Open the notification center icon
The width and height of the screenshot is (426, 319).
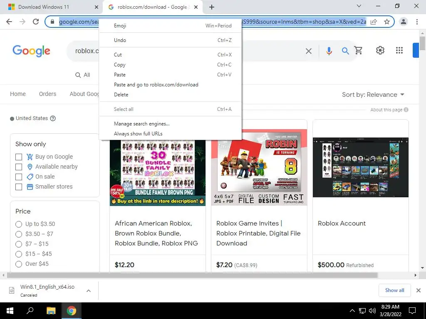412,311
